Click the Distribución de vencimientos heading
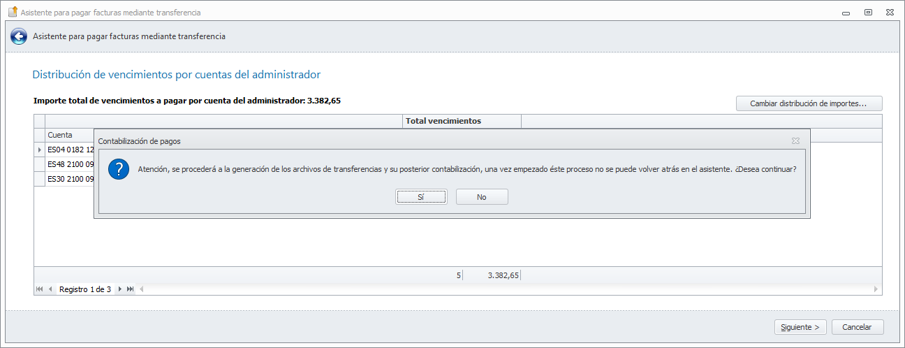This screenshot has width=905, height=348. (177, 74)
